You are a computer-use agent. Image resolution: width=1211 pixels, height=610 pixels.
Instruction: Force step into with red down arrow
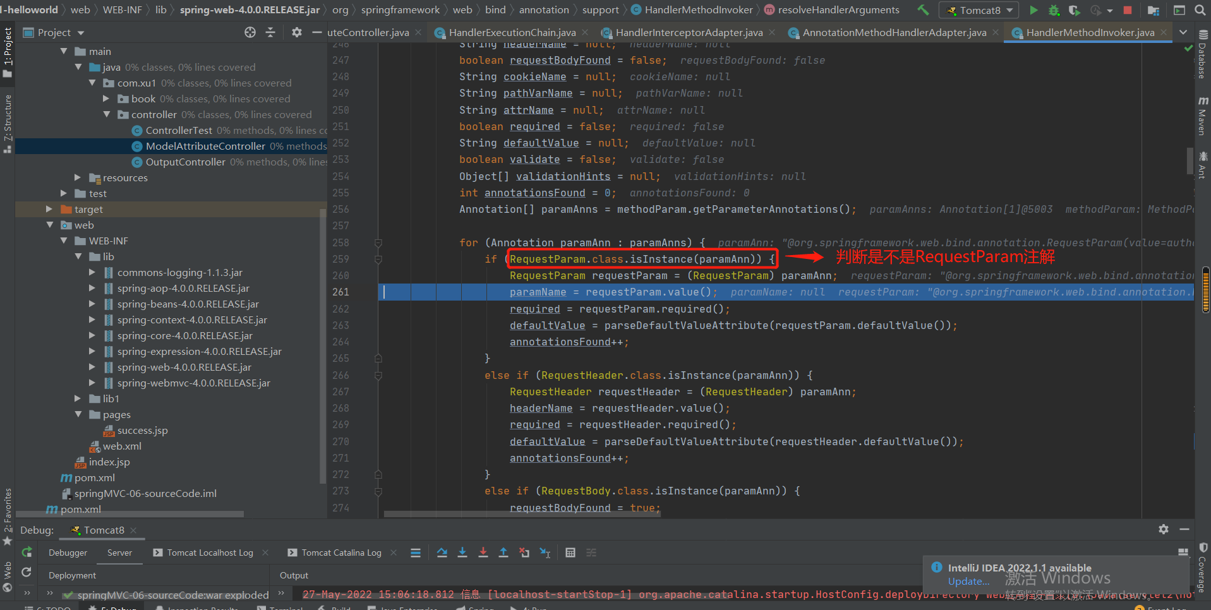coord(483,553)
